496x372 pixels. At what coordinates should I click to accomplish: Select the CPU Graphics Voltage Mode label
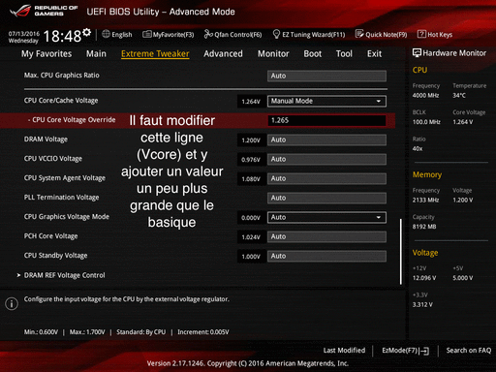coord(67,217)
